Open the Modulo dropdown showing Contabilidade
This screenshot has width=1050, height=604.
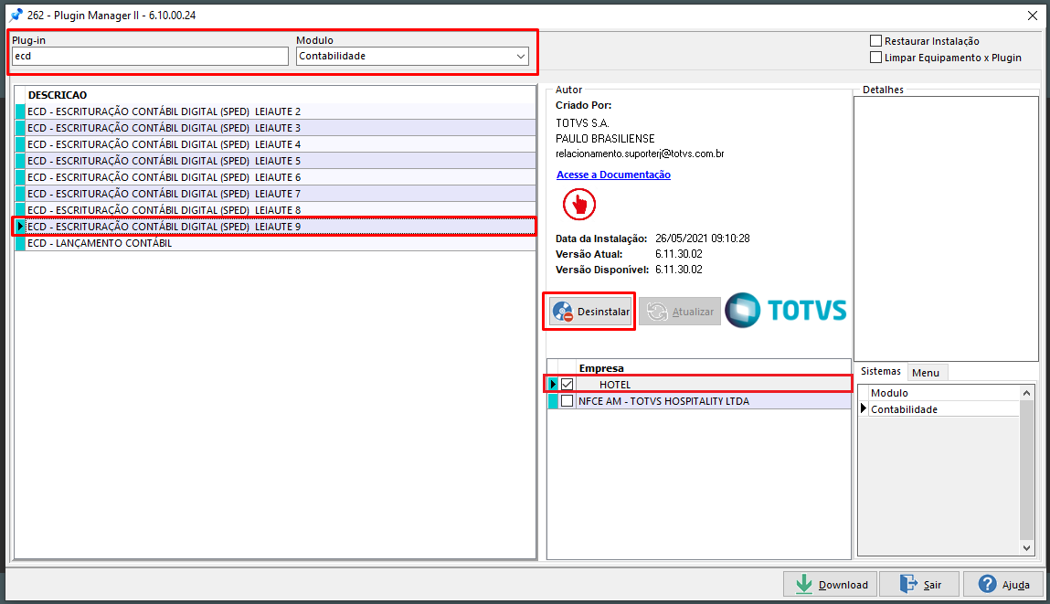pos(412,57)
